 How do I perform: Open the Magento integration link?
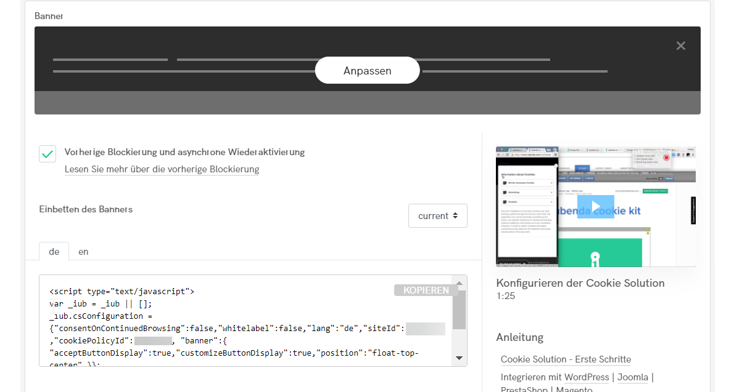(574, 389)
